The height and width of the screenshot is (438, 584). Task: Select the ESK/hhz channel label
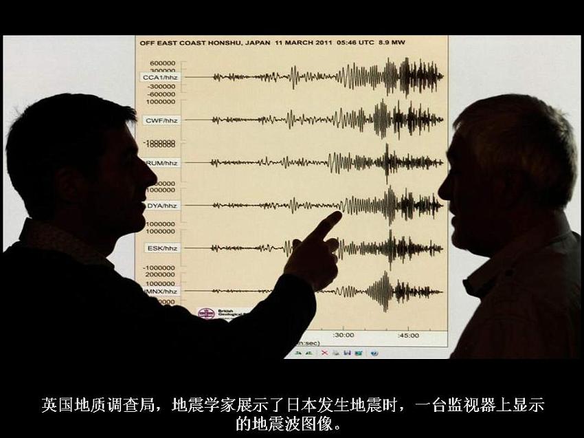[162, 248]
